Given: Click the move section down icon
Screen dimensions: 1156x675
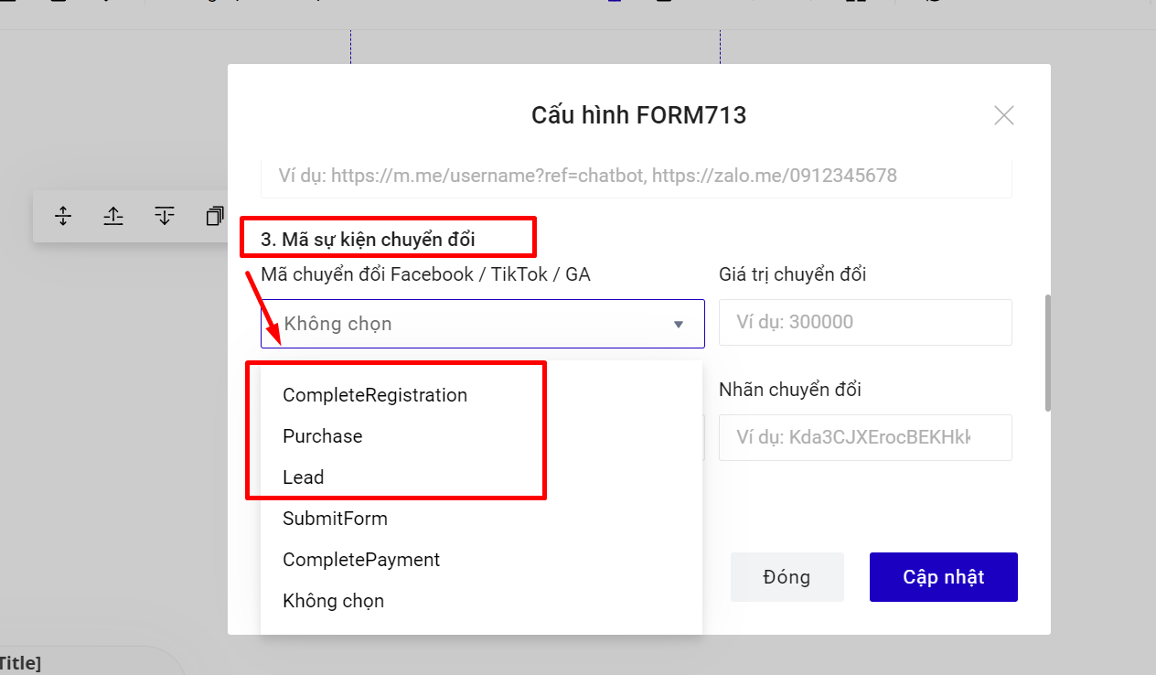Looking at the screenshot, I should click(165, 217).
